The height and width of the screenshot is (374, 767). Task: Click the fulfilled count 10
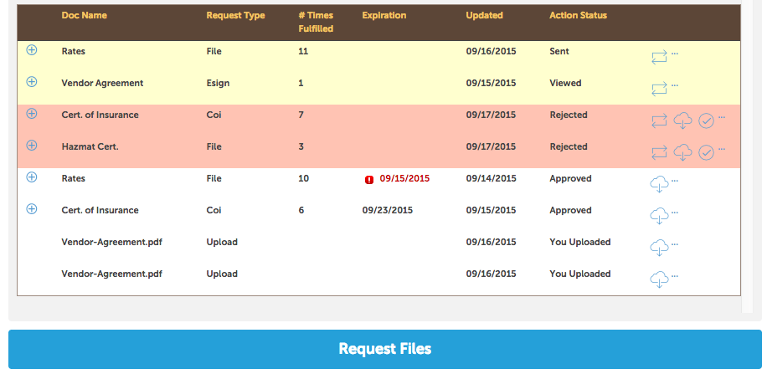(304, 178)
